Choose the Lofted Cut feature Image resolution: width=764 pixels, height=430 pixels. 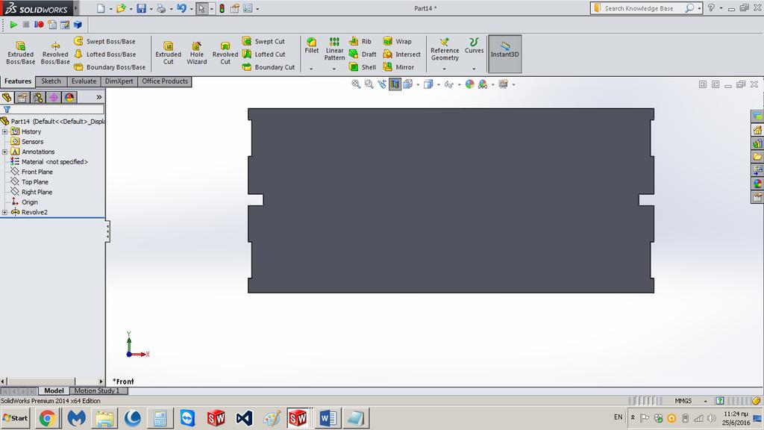[264, 54]
